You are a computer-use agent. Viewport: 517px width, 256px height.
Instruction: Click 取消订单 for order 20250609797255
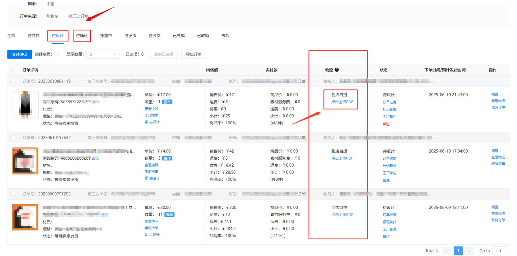[x=498, y=220]
